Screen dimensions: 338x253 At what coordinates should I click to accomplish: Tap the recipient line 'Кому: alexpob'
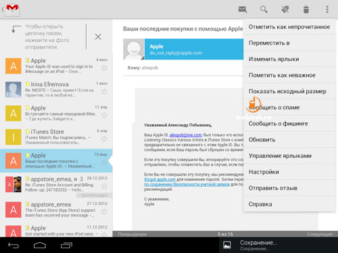pyautogui.click(x=143, y=67)
